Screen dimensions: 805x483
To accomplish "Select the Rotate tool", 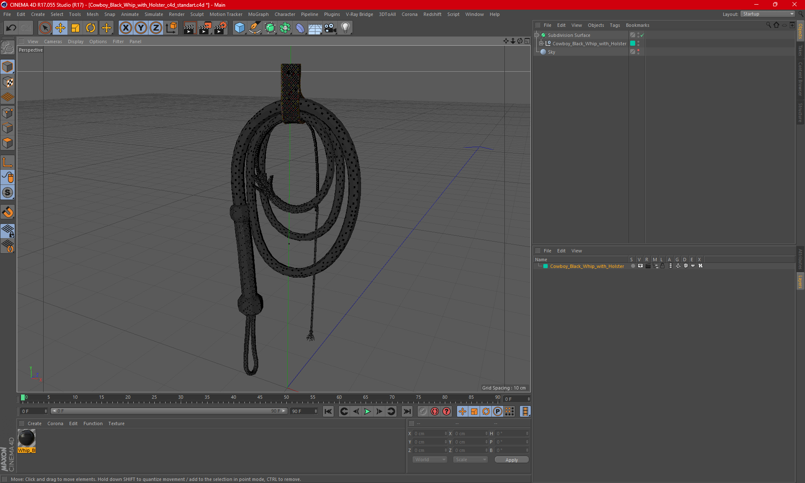I will pyautogui.click(x=91, y=28).
